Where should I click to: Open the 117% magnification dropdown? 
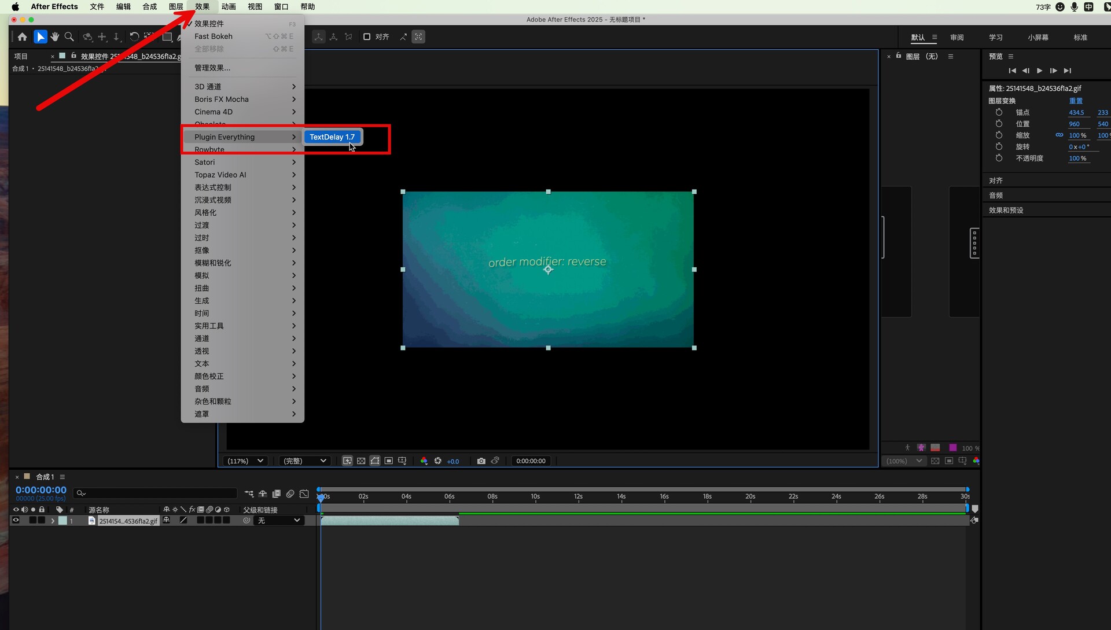(245, 461)
